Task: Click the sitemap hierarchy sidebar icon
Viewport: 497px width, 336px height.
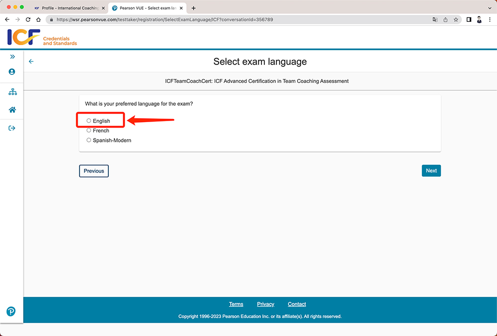Action: (12, 92)
